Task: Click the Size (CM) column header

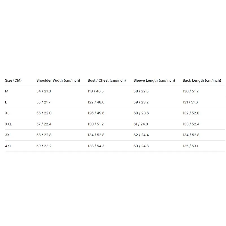Action: coord(13,81)
